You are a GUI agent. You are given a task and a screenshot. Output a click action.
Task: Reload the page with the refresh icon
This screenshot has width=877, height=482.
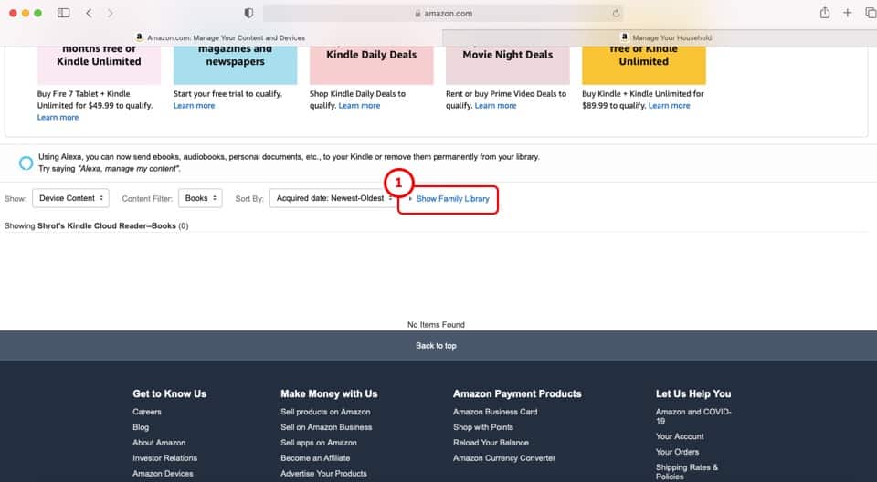click(x=616, y=14)
